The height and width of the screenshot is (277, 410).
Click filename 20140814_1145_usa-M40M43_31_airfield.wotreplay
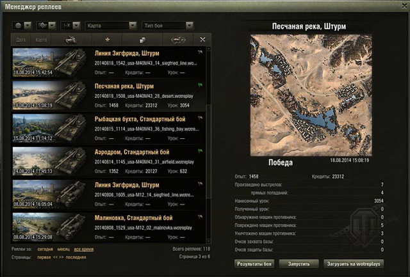point(144,162)
